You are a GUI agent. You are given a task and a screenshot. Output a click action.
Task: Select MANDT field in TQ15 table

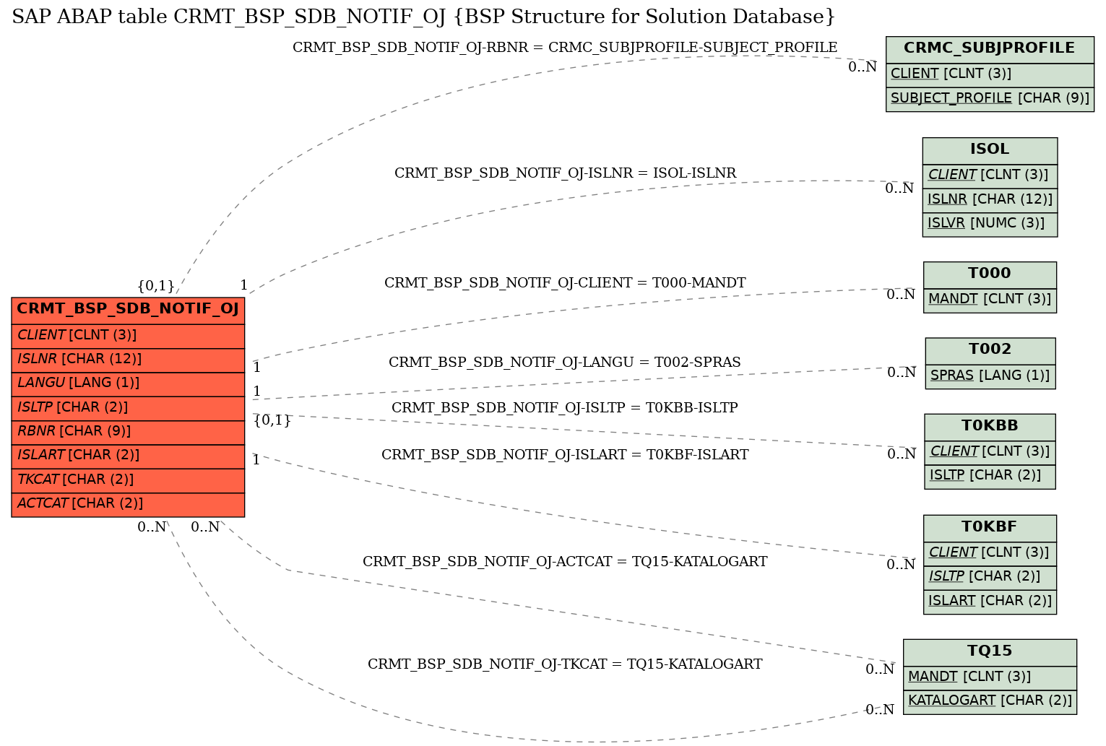point(990,677)
